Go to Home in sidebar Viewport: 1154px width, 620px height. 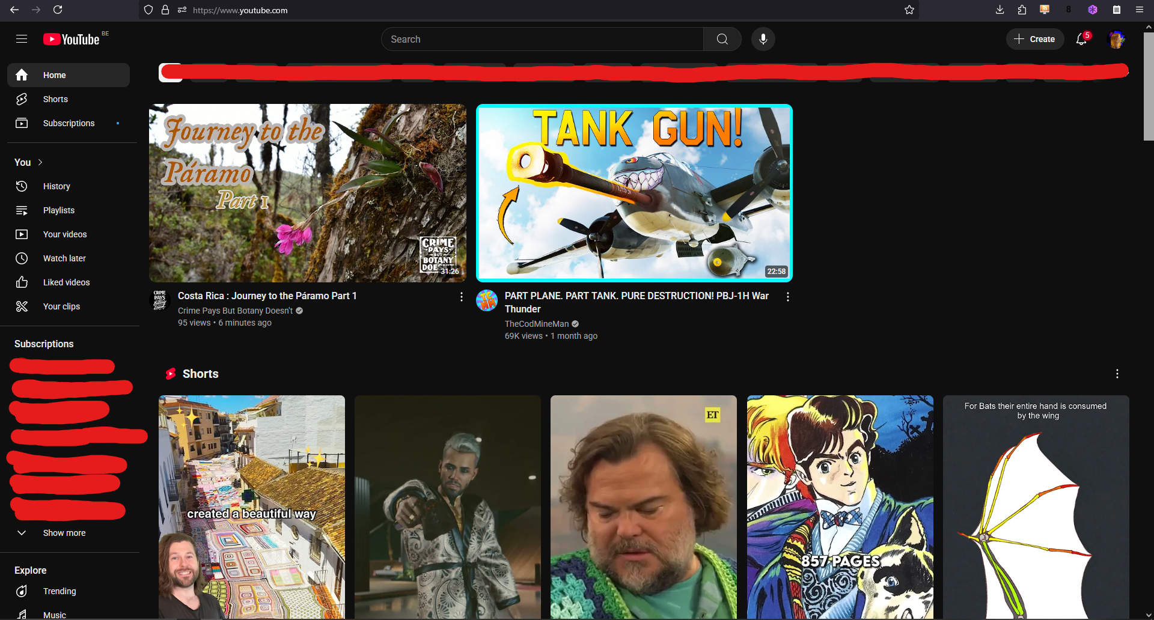(69, 75)
